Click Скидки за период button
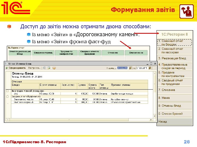 (43, 53)
